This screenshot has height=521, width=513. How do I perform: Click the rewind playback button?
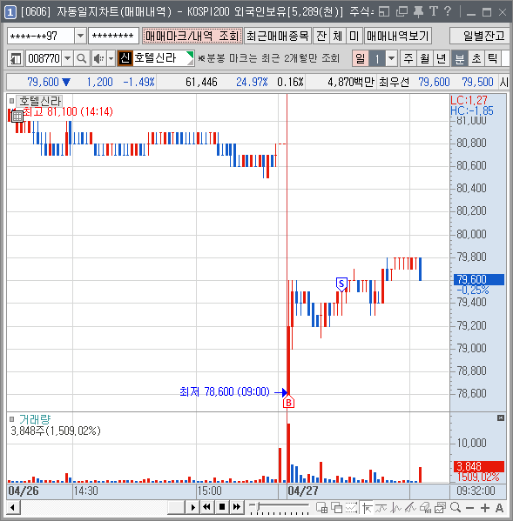[x=206, y=507]
